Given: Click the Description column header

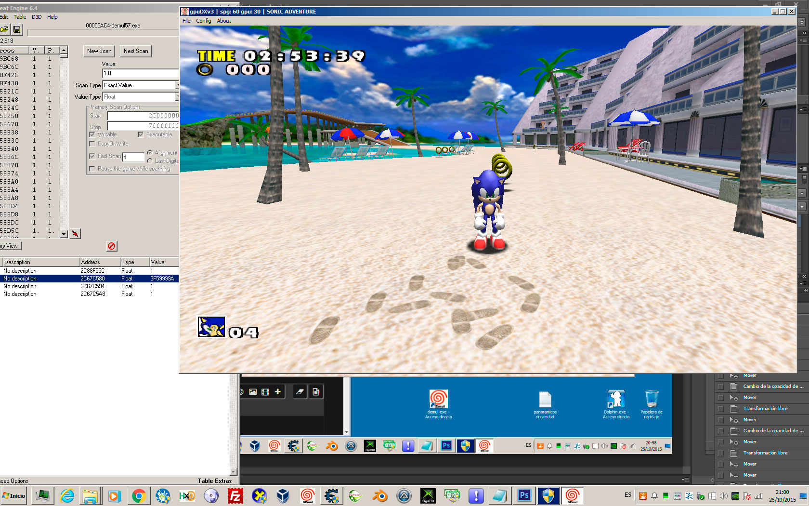Looking at the screenshot, I should pos(41,262).
